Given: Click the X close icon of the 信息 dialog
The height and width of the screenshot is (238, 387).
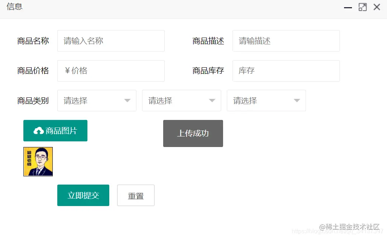Looking at the screenshot, I should pyautogui.click(x=376, y=7).
